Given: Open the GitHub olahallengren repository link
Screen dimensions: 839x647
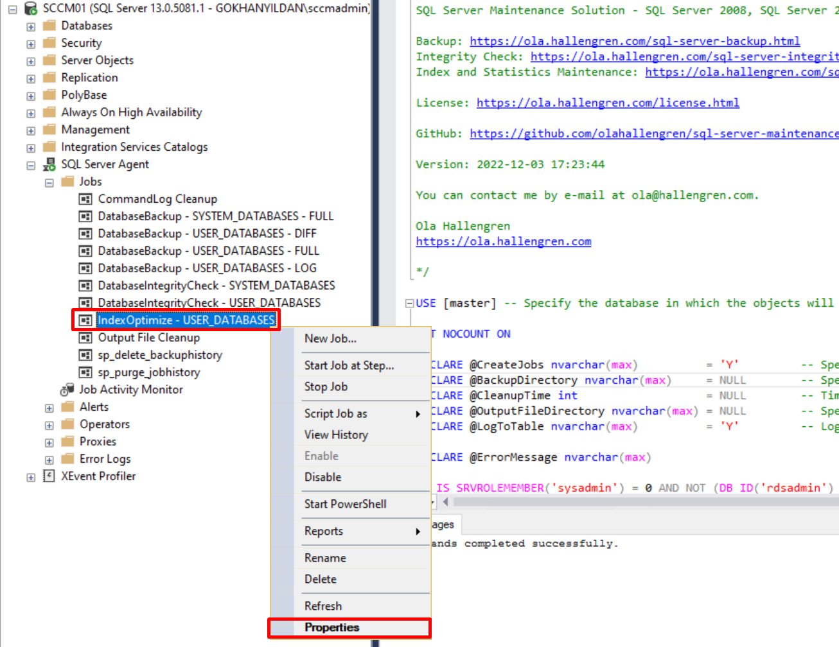Looking at the screenshot, I should pyautogui.click(x=654, y=134).
